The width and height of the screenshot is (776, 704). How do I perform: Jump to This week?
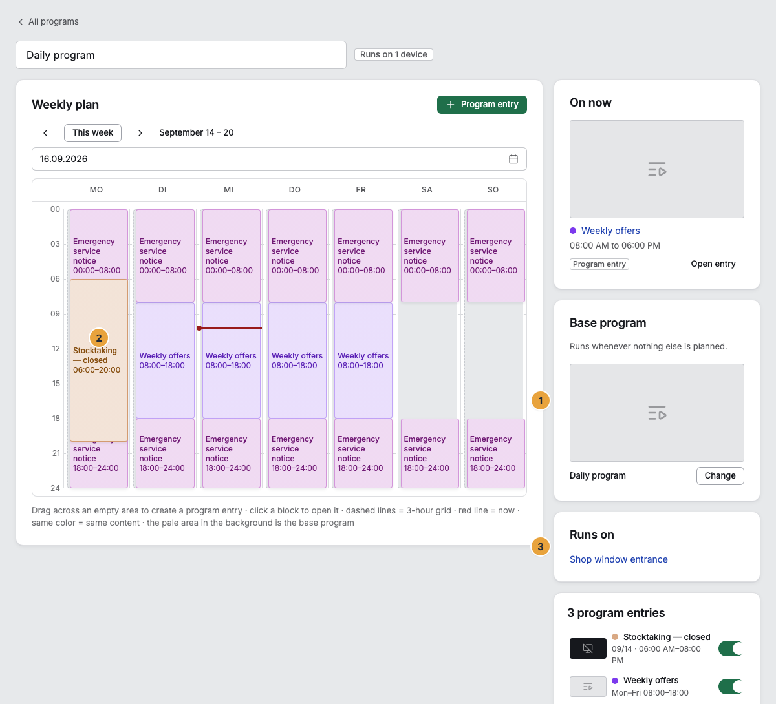(92, 132)
